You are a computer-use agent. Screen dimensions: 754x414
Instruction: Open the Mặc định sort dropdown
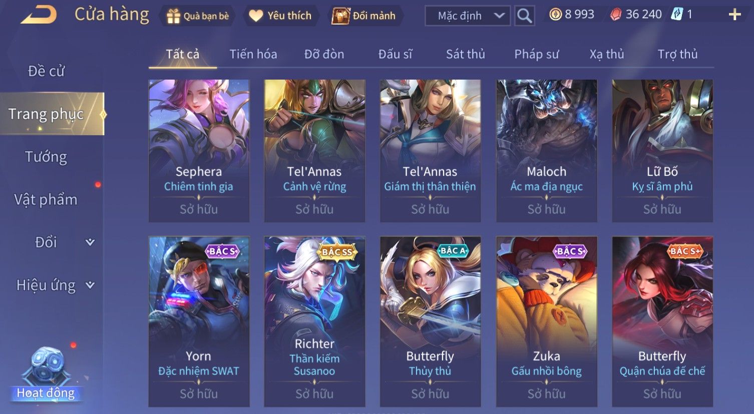[468, 16]
